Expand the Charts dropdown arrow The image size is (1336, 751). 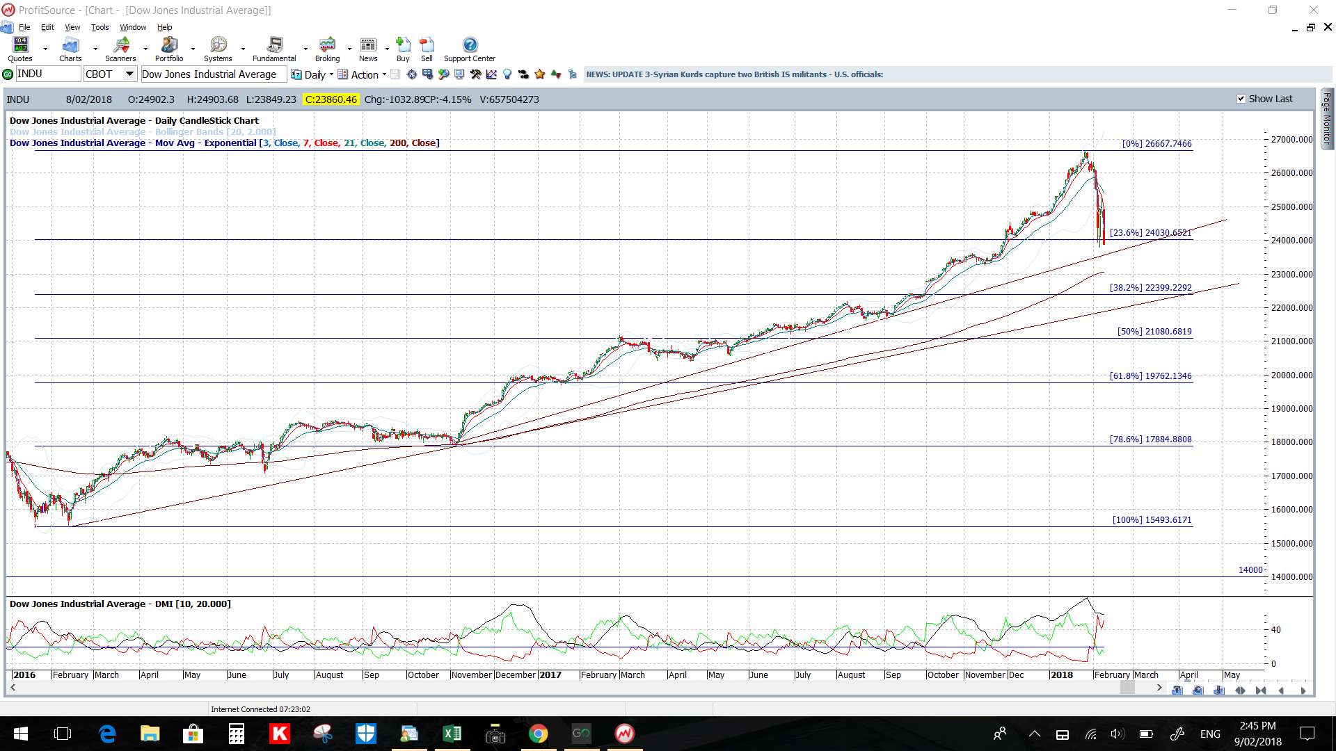point(95,49)
